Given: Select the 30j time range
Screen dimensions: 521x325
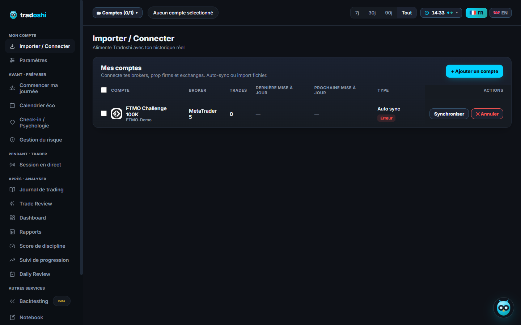Looking at the screenshot, I should (372, 13).
